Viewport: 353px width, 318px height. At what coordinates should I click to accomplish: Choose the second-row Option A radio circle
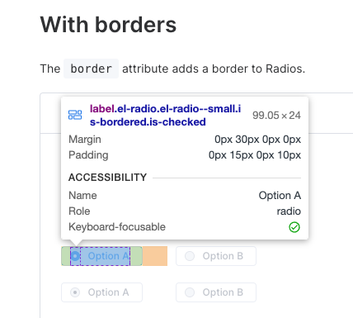coord(75,292)
